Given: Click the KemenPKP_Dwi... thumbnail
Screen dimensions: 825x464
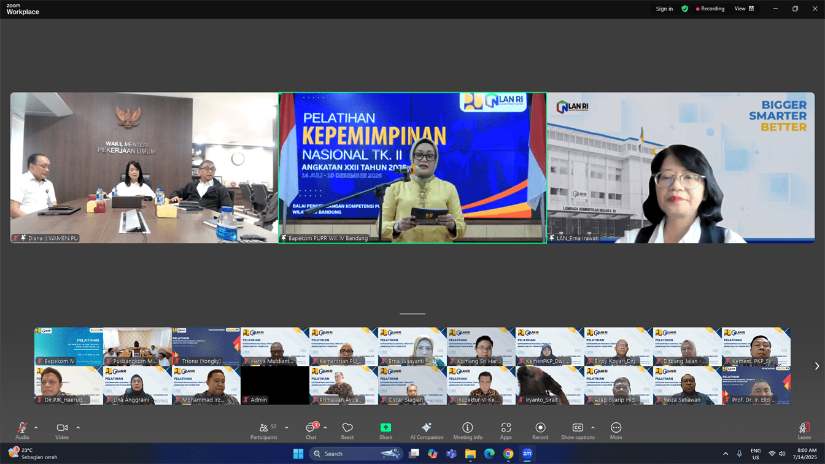Looking at the screenshot, I should [550, 347].
